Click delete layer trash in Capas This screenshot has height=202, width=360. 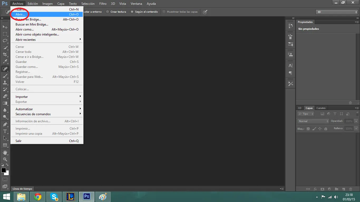[351, 189]
